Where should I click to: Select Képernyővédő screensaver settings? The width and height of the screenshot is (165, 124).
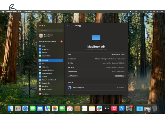tap(47, 73)
